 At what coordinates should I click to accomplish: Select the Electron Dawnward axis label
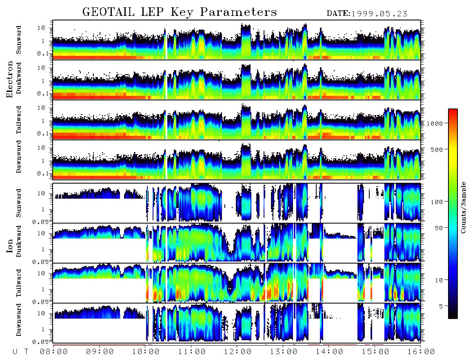click(x=19, y=157)
